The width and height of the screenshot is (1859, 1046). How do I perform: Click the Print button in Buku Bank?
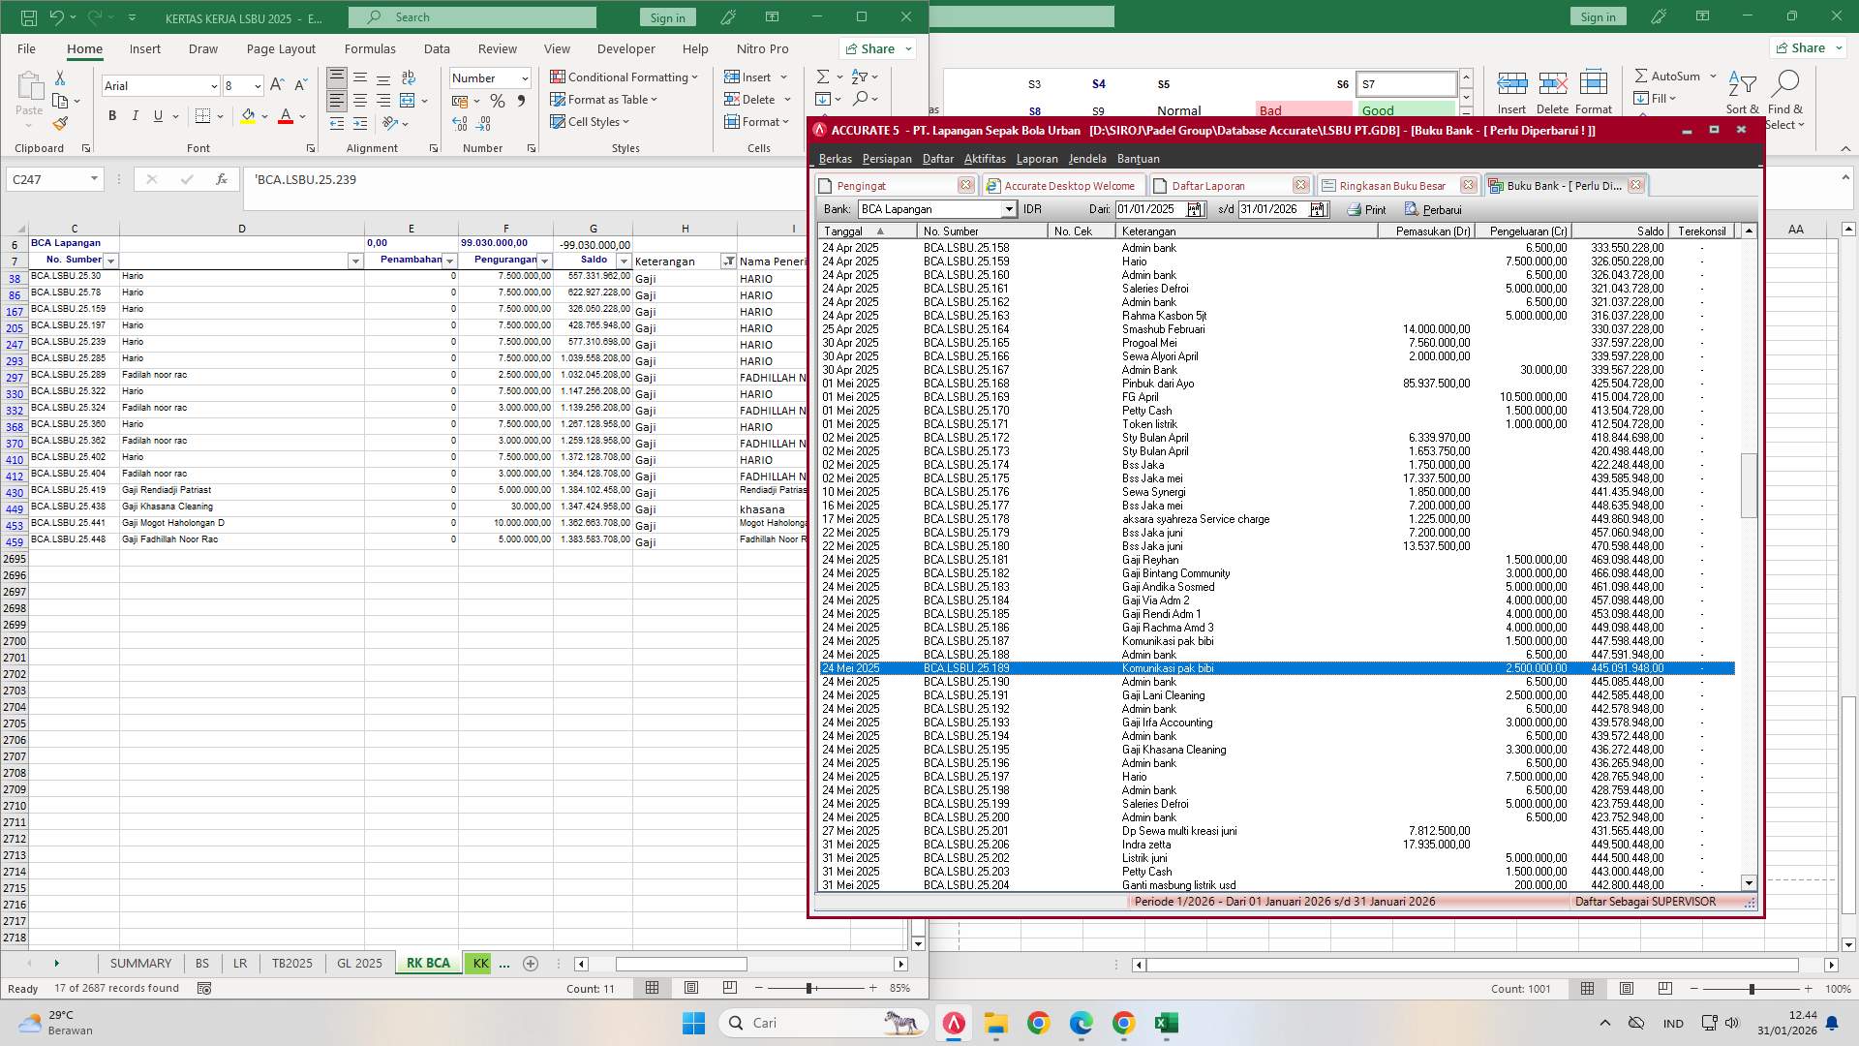(1366, 209)
